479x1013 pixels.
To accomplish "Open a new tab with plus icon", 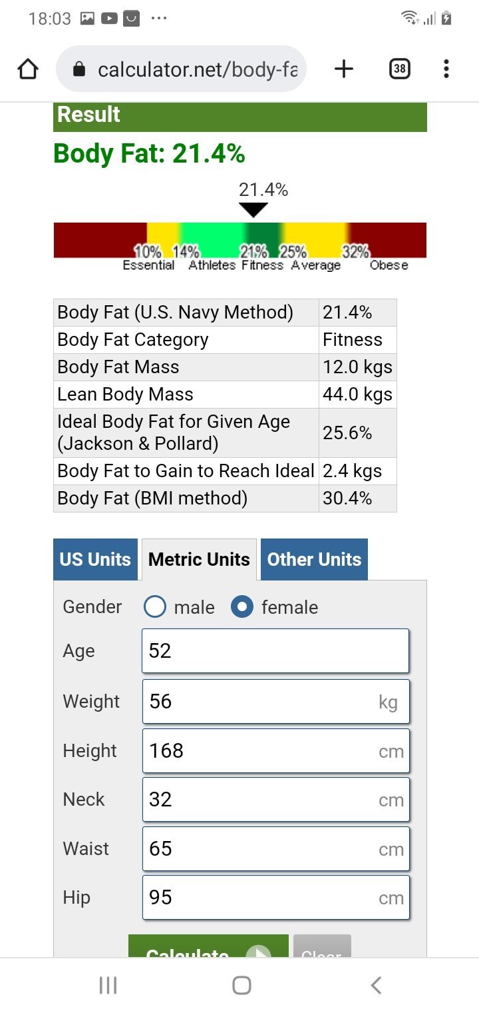I will [x=343, y=69].
